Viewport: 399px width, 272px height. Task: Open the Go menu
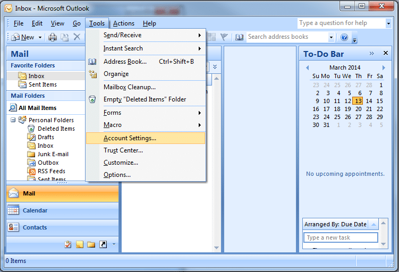[x=77, y=23]
